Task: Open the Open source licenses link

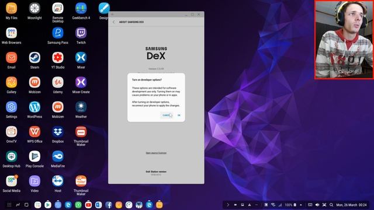Action: pos(156,153)
